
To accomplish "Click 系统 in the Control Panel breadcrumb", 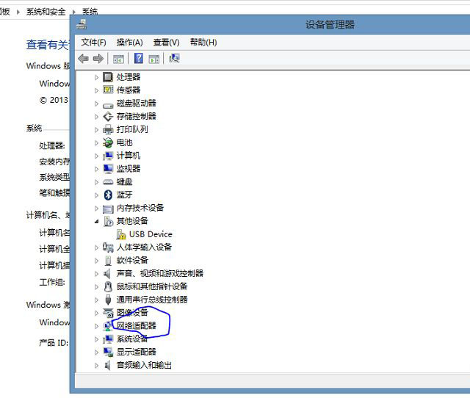I will pyautogui.click(x=90, y=11).
